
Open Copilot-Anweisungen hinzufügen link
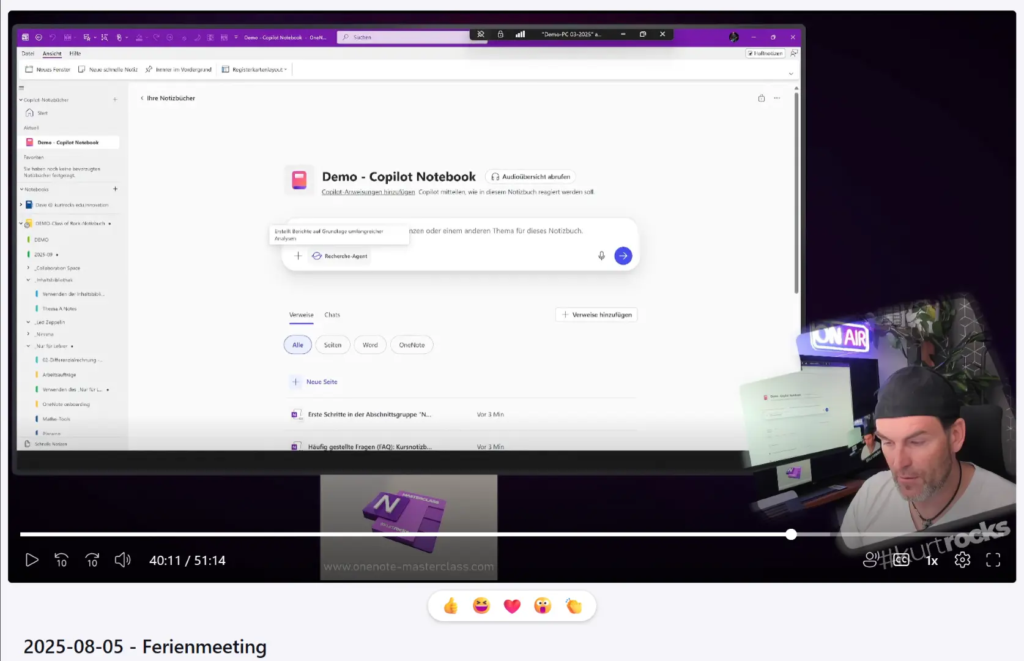tap(368, 192)
